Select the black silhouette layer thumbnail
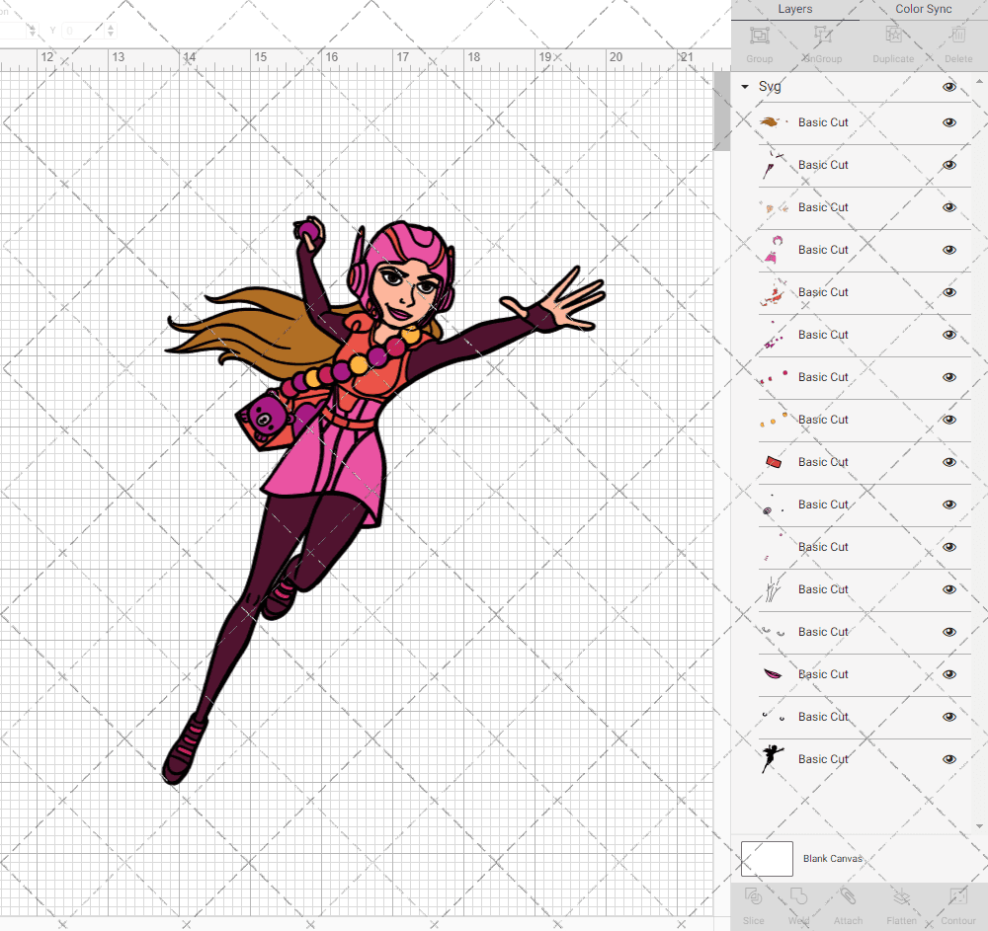The height and width of the screenshot is (931, 988). 774,759
